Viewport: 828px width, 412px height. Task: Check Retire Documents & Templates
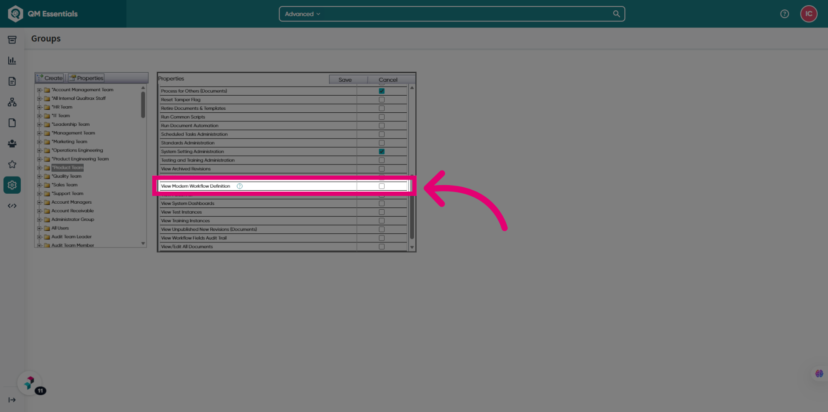[382, 108]
